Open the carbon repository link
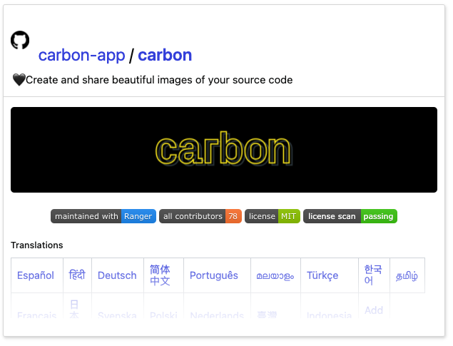The width and height of the screenshot is (453, 346). point(165,55)
